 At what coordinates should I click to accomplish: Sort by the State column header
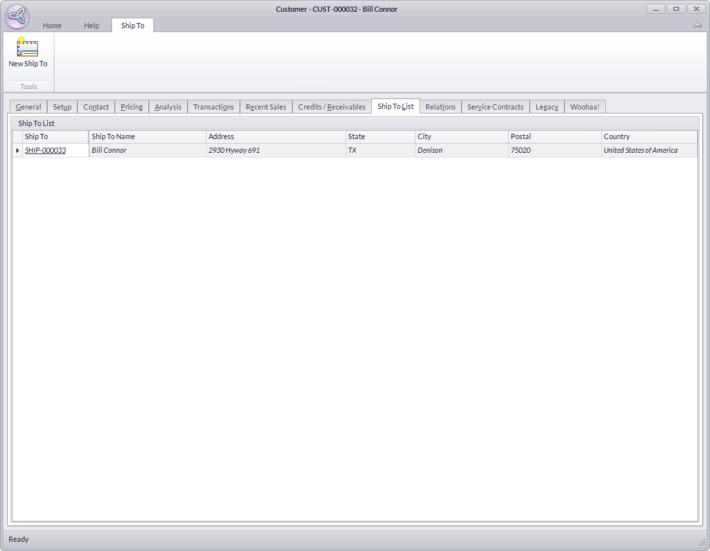click(x=380, y=136)
